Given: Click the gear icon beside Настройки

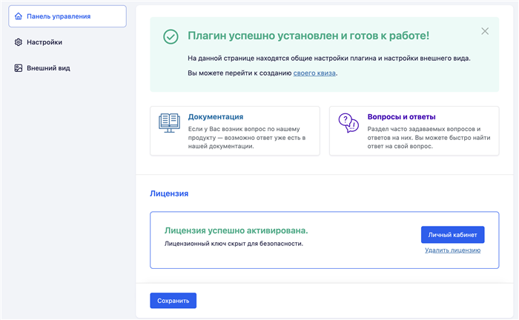Looking at the screenshot, I should [19, 42].
